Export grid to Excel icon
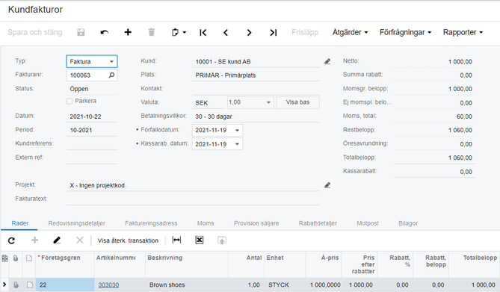Screen dimensions: 500x292 pos(200,240)
